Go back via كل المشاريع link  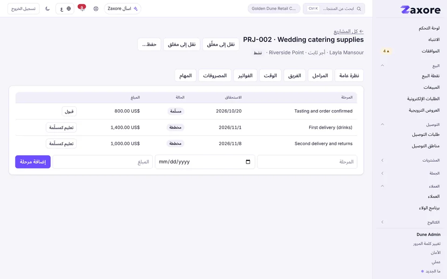(x=349, y=31)
